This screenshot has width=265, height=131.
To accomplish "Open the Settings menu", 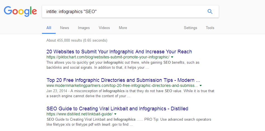I will [191, 28].
